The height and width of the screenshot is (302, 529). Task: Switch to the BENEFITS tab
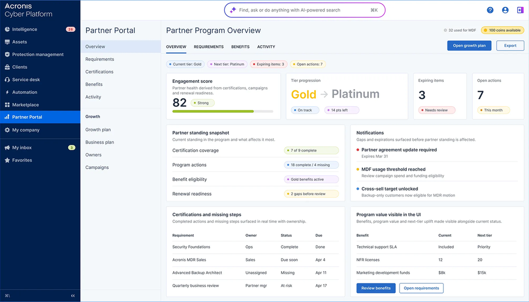[x=240, y=47]
